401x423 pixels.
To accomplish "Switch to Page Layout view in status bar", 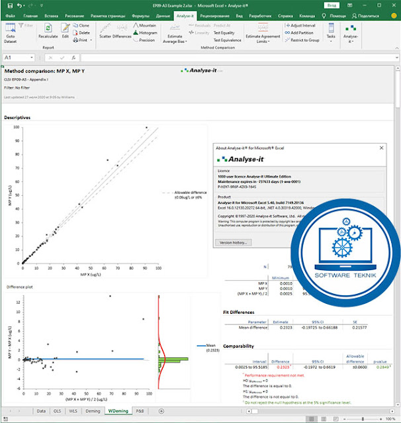I will [324, 419].
